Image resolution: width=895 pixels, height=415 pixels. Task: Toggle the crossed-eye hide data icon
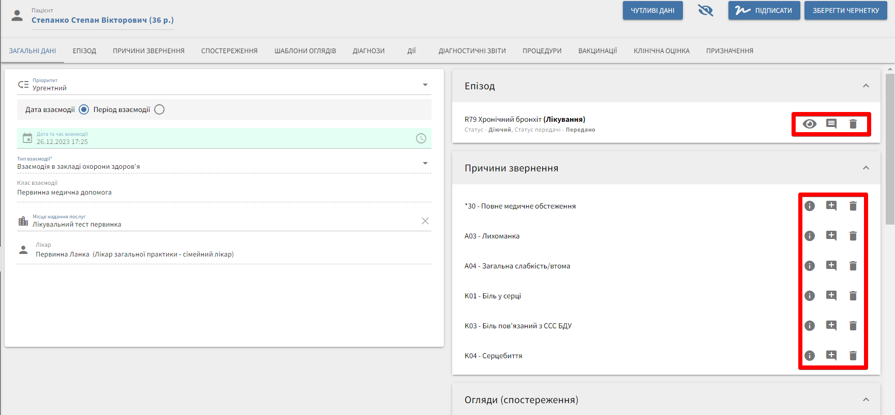click(x=705, y=10)
